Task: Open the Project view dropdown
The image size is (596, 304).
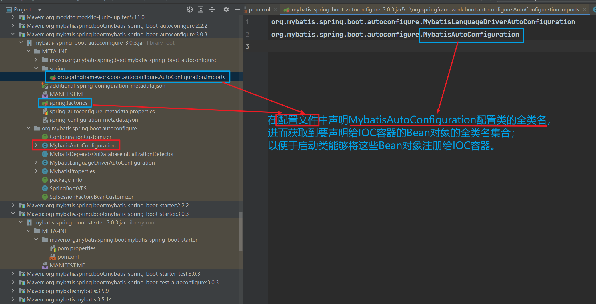Action: point(40,10)
